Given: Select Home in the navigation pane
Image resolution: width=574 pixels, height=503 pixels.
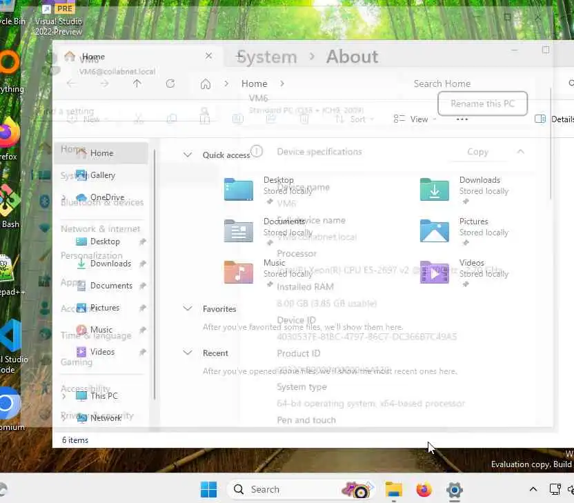Looking at the screenshot, I should coord(101,153).
